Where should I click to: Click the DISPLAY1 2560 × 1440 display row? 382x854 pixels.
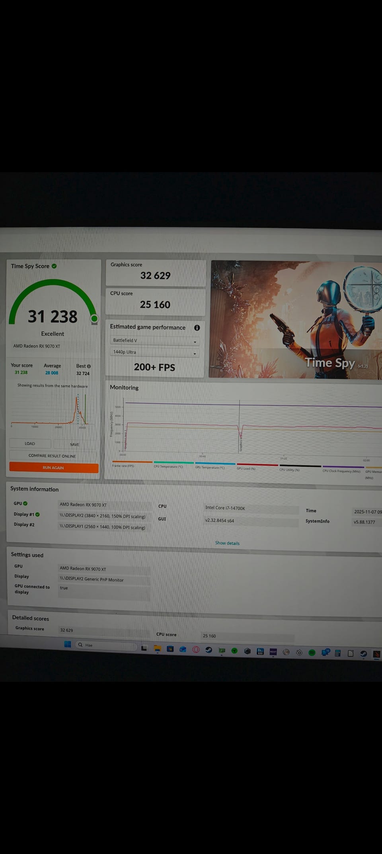tap(104, 527)
